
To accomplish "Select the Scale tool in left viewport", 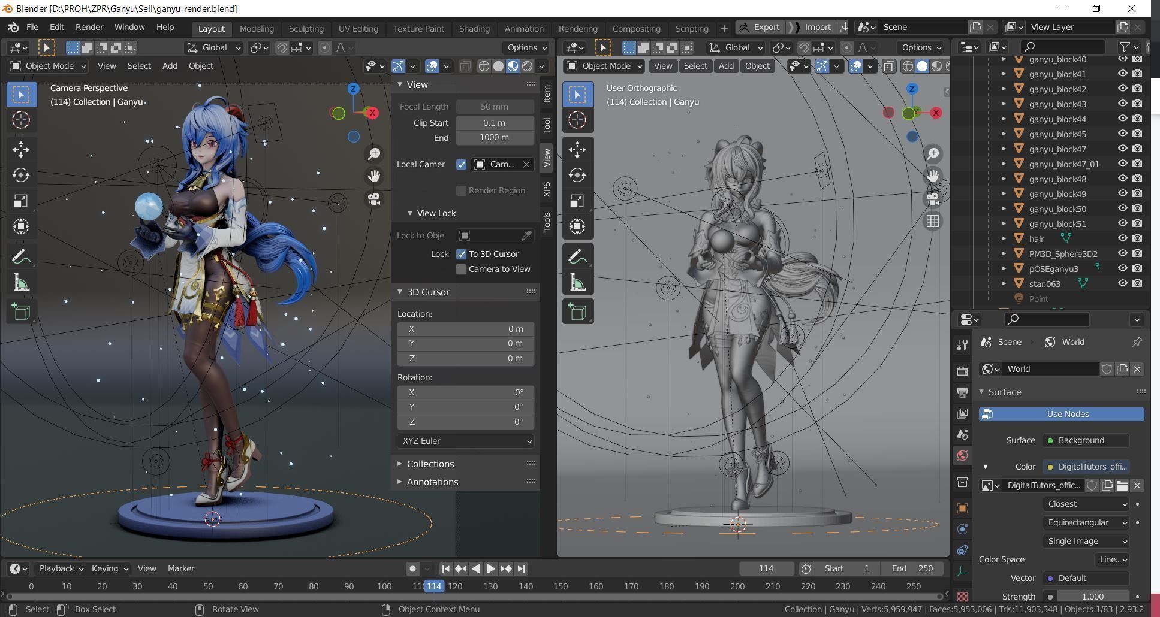I will pos(21,201).
